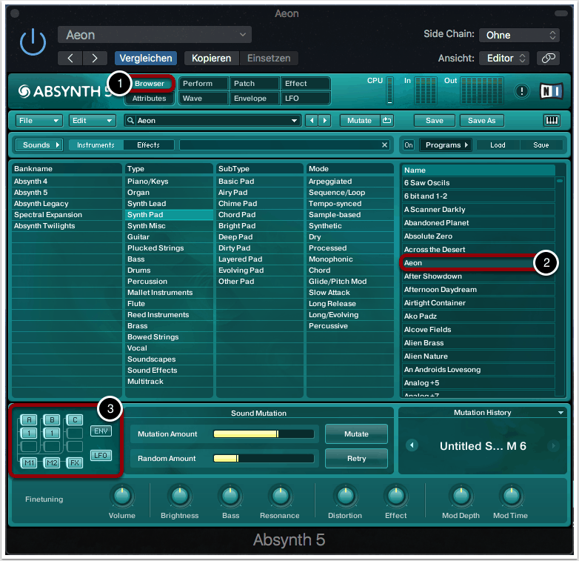Toggle the ENV mutation module
579x561 pixels.
(x=101, y=431)
